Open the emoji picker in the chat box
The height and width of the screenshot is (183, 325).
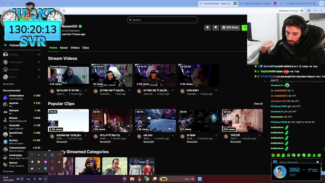pos(317,162)
